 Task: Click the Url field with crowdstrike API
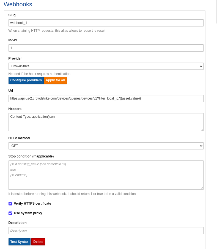coord(106,98)
